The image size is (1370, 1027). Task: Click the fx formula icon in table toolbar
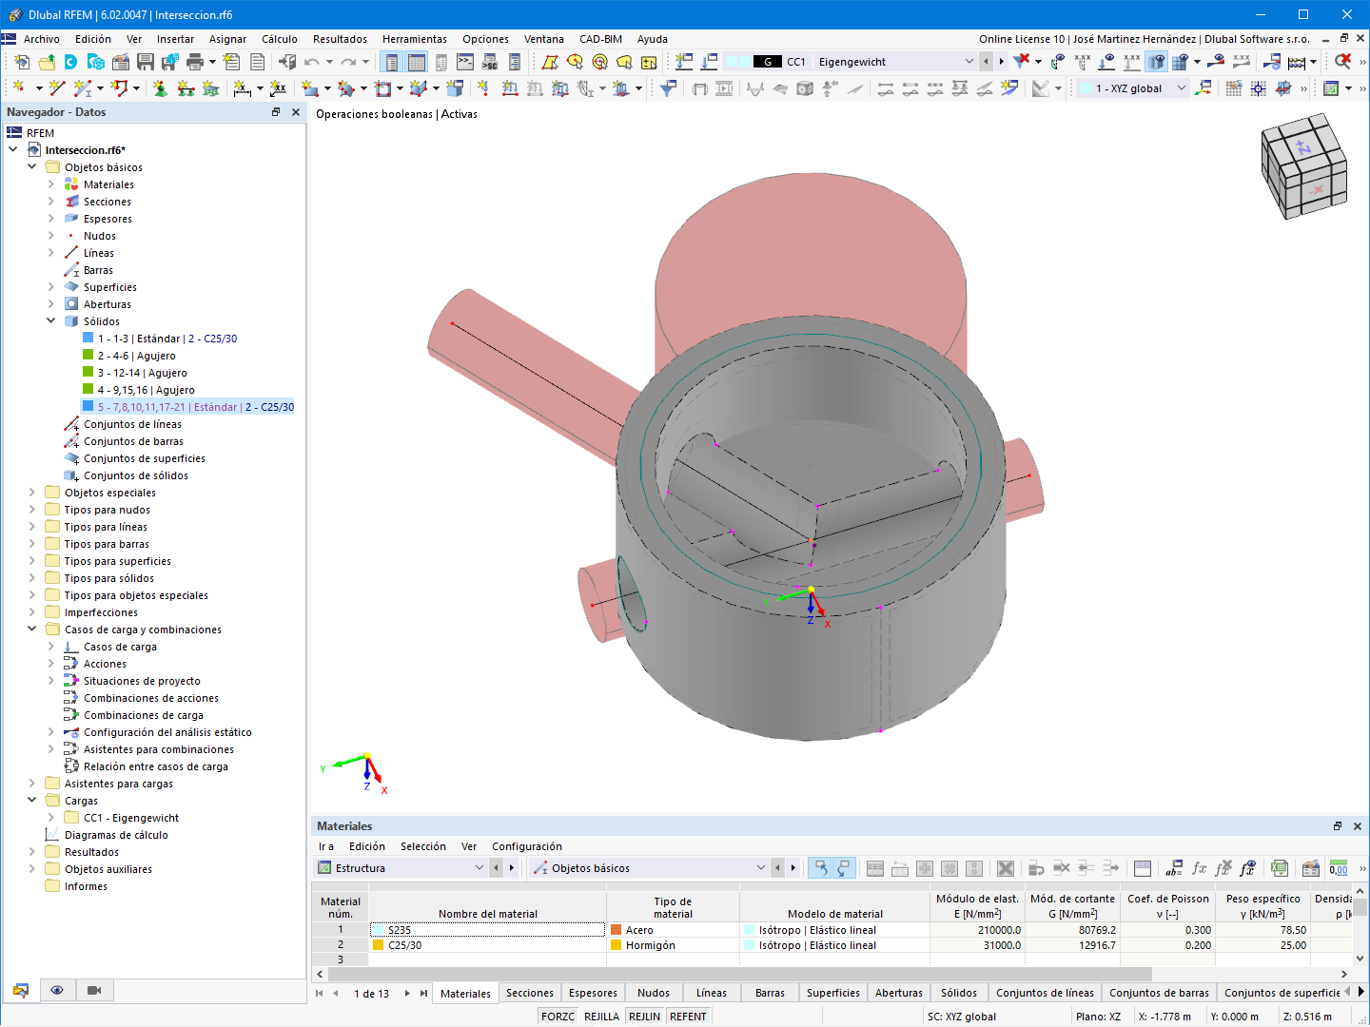coord(1199,868)
